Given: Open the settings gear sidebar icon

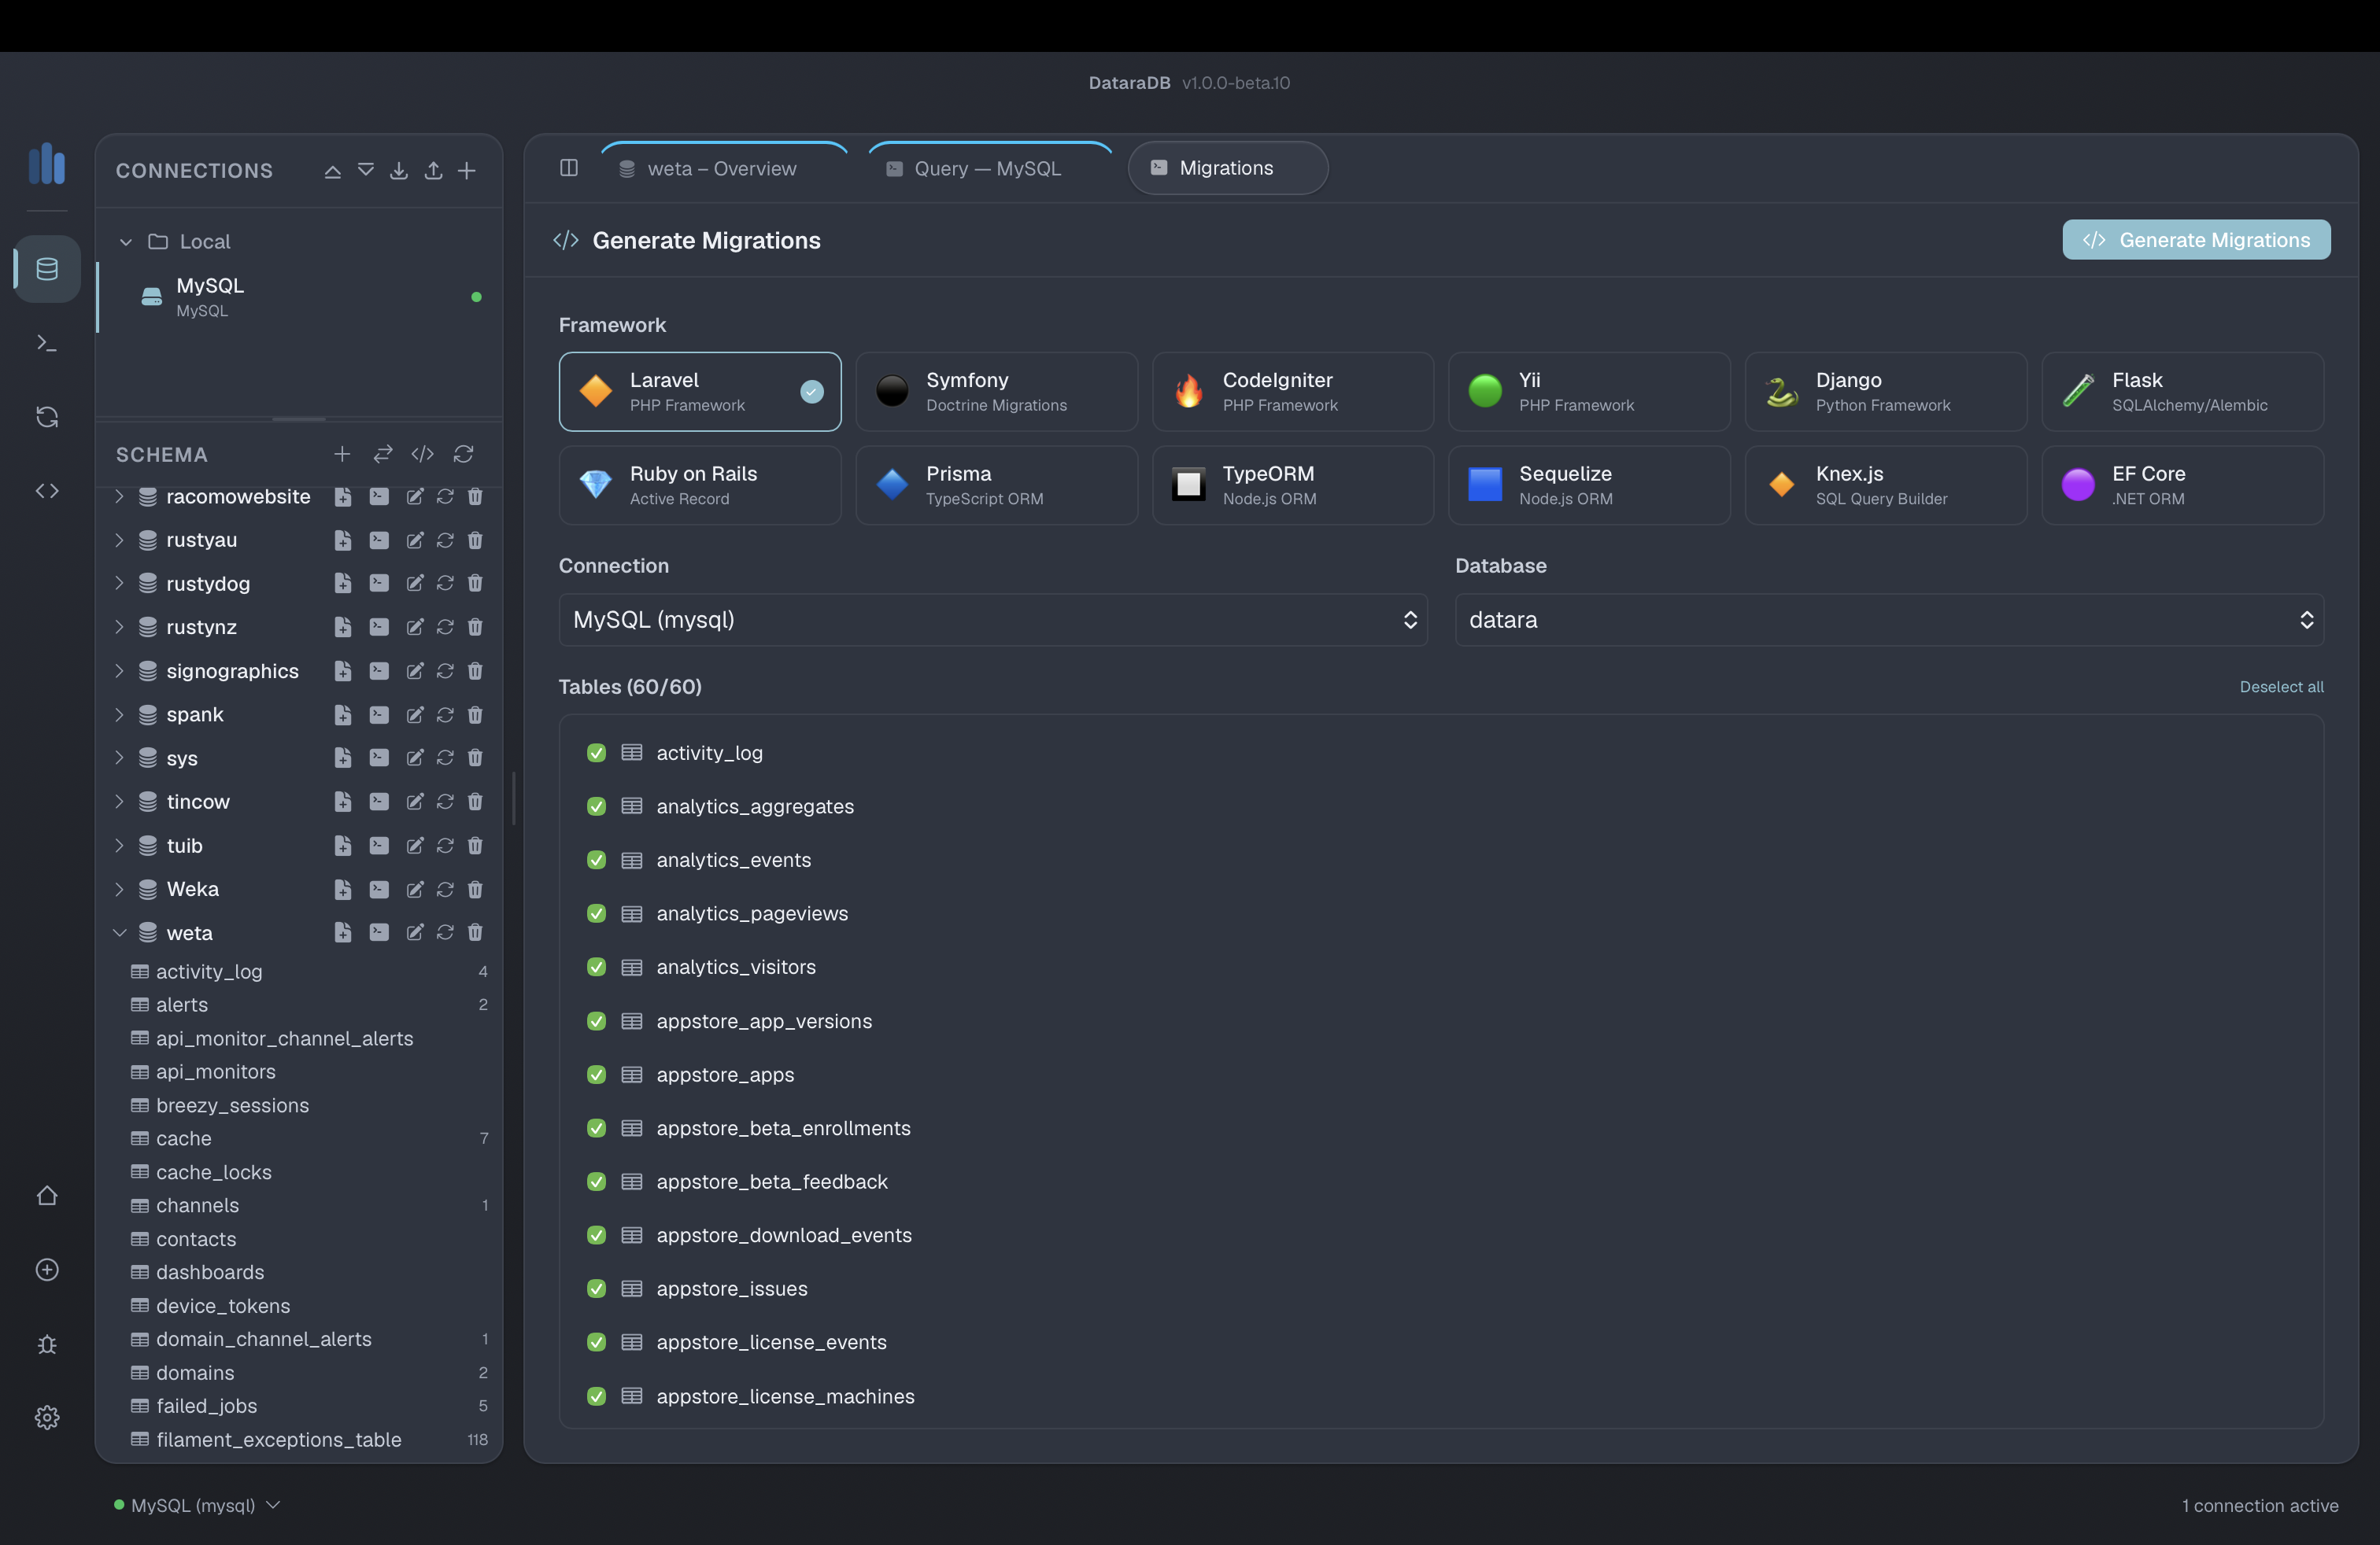Looking at the screenshot, I should [47, 1417].
